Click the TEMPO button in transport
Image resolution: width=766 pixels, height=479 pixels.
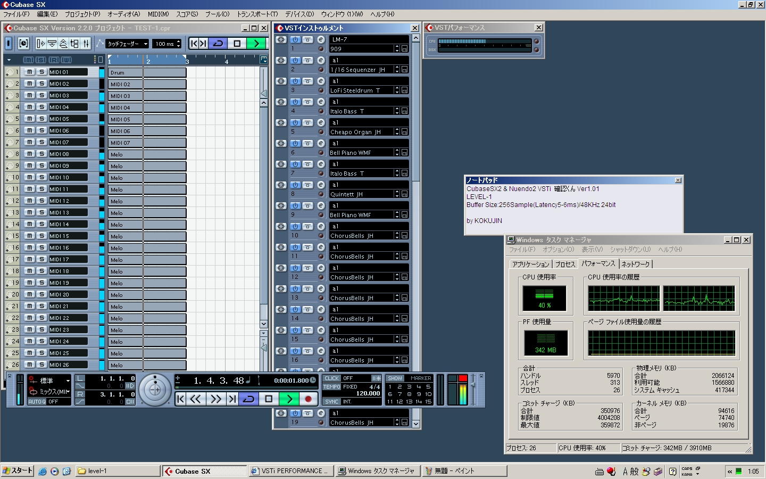tap(331, 387)
